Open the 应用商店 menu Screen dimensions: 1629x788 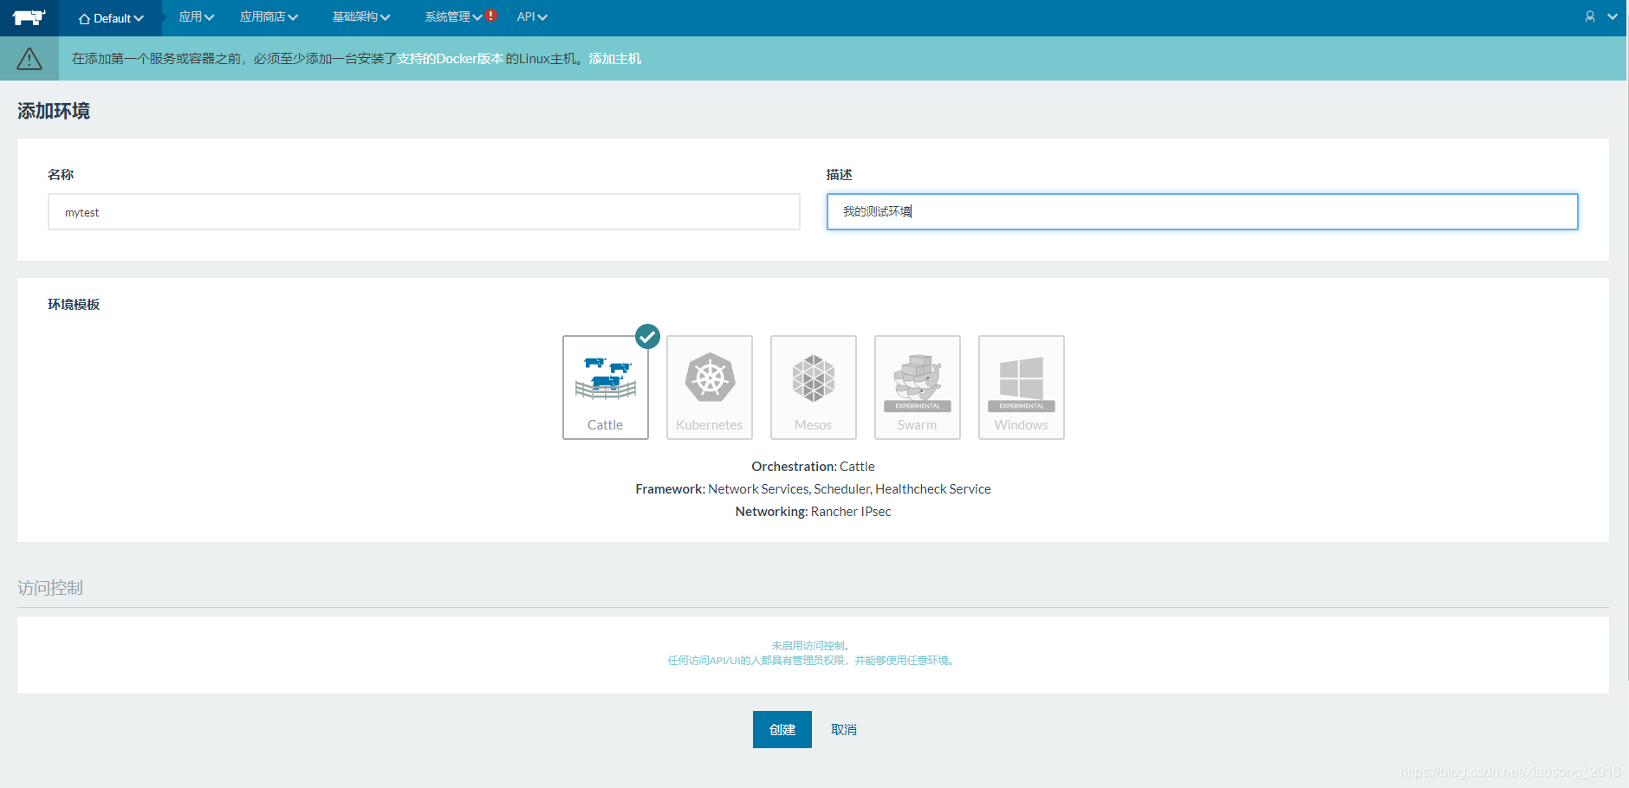coord(269,17)
